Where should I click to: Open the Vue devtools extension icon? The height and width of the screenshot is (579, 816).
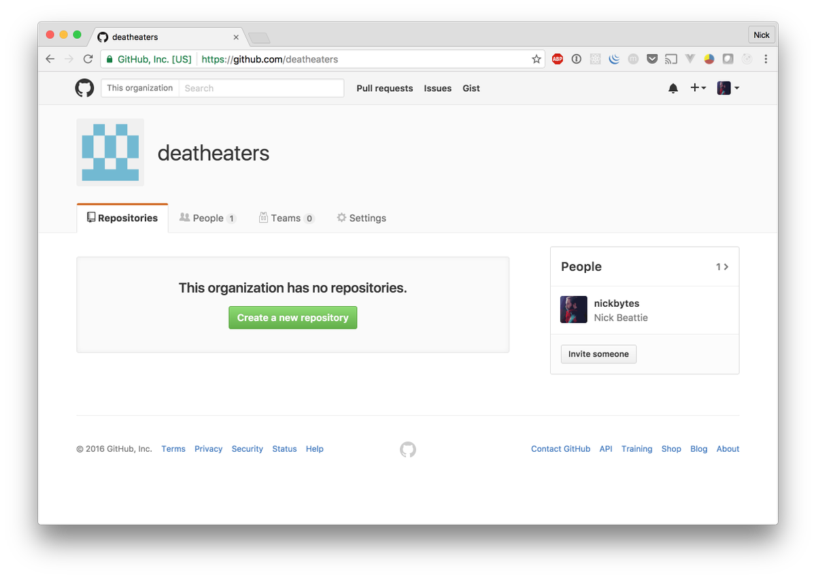pos(690,59)
